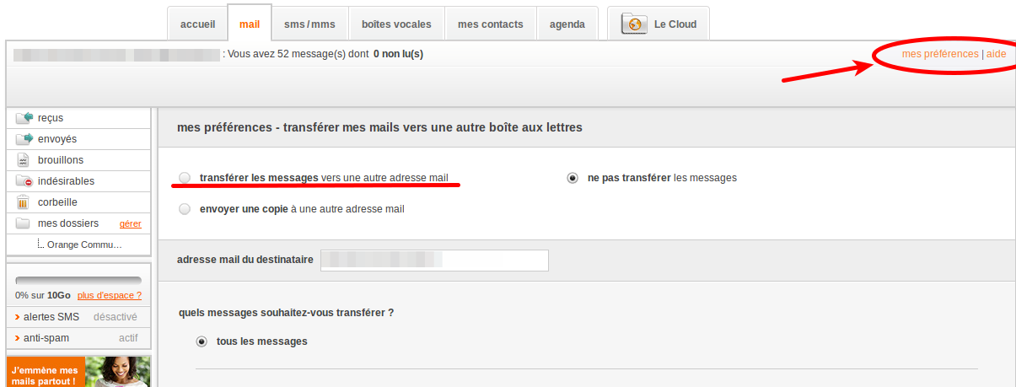Click the Le Cloud icon
Image resolution: width=1016 pixels, height=387 pixels.
pyautogui.click(x=634, y=24)
